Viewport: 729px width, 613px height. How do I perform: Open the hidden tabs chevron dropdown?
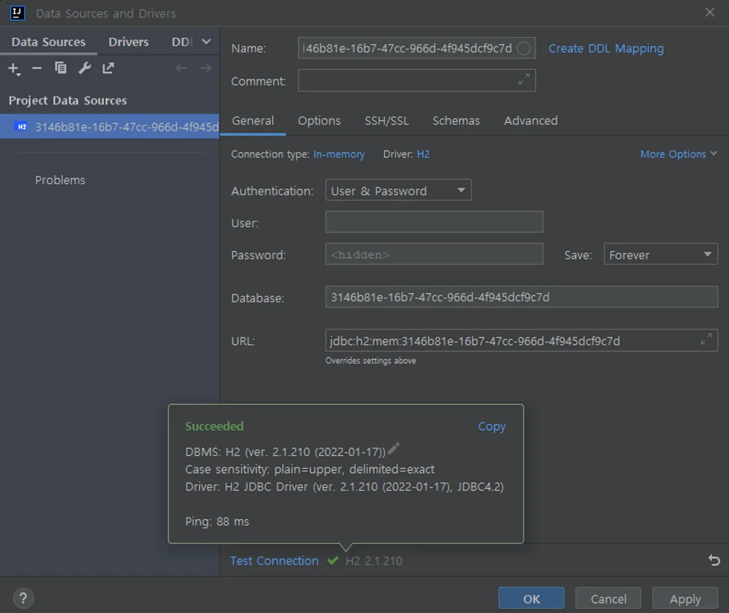point(206,41)
